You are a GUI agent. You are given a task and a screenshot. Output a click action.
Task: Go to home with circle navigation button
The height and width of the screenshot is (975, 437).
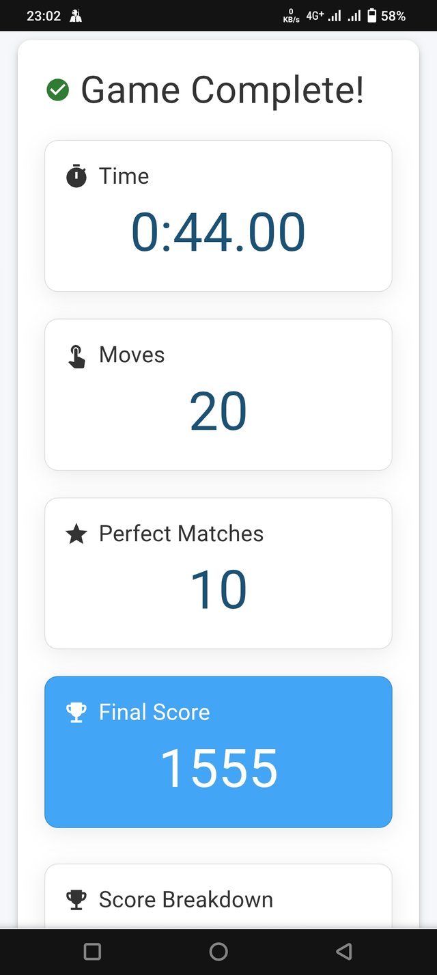click(x=218, y=951)
